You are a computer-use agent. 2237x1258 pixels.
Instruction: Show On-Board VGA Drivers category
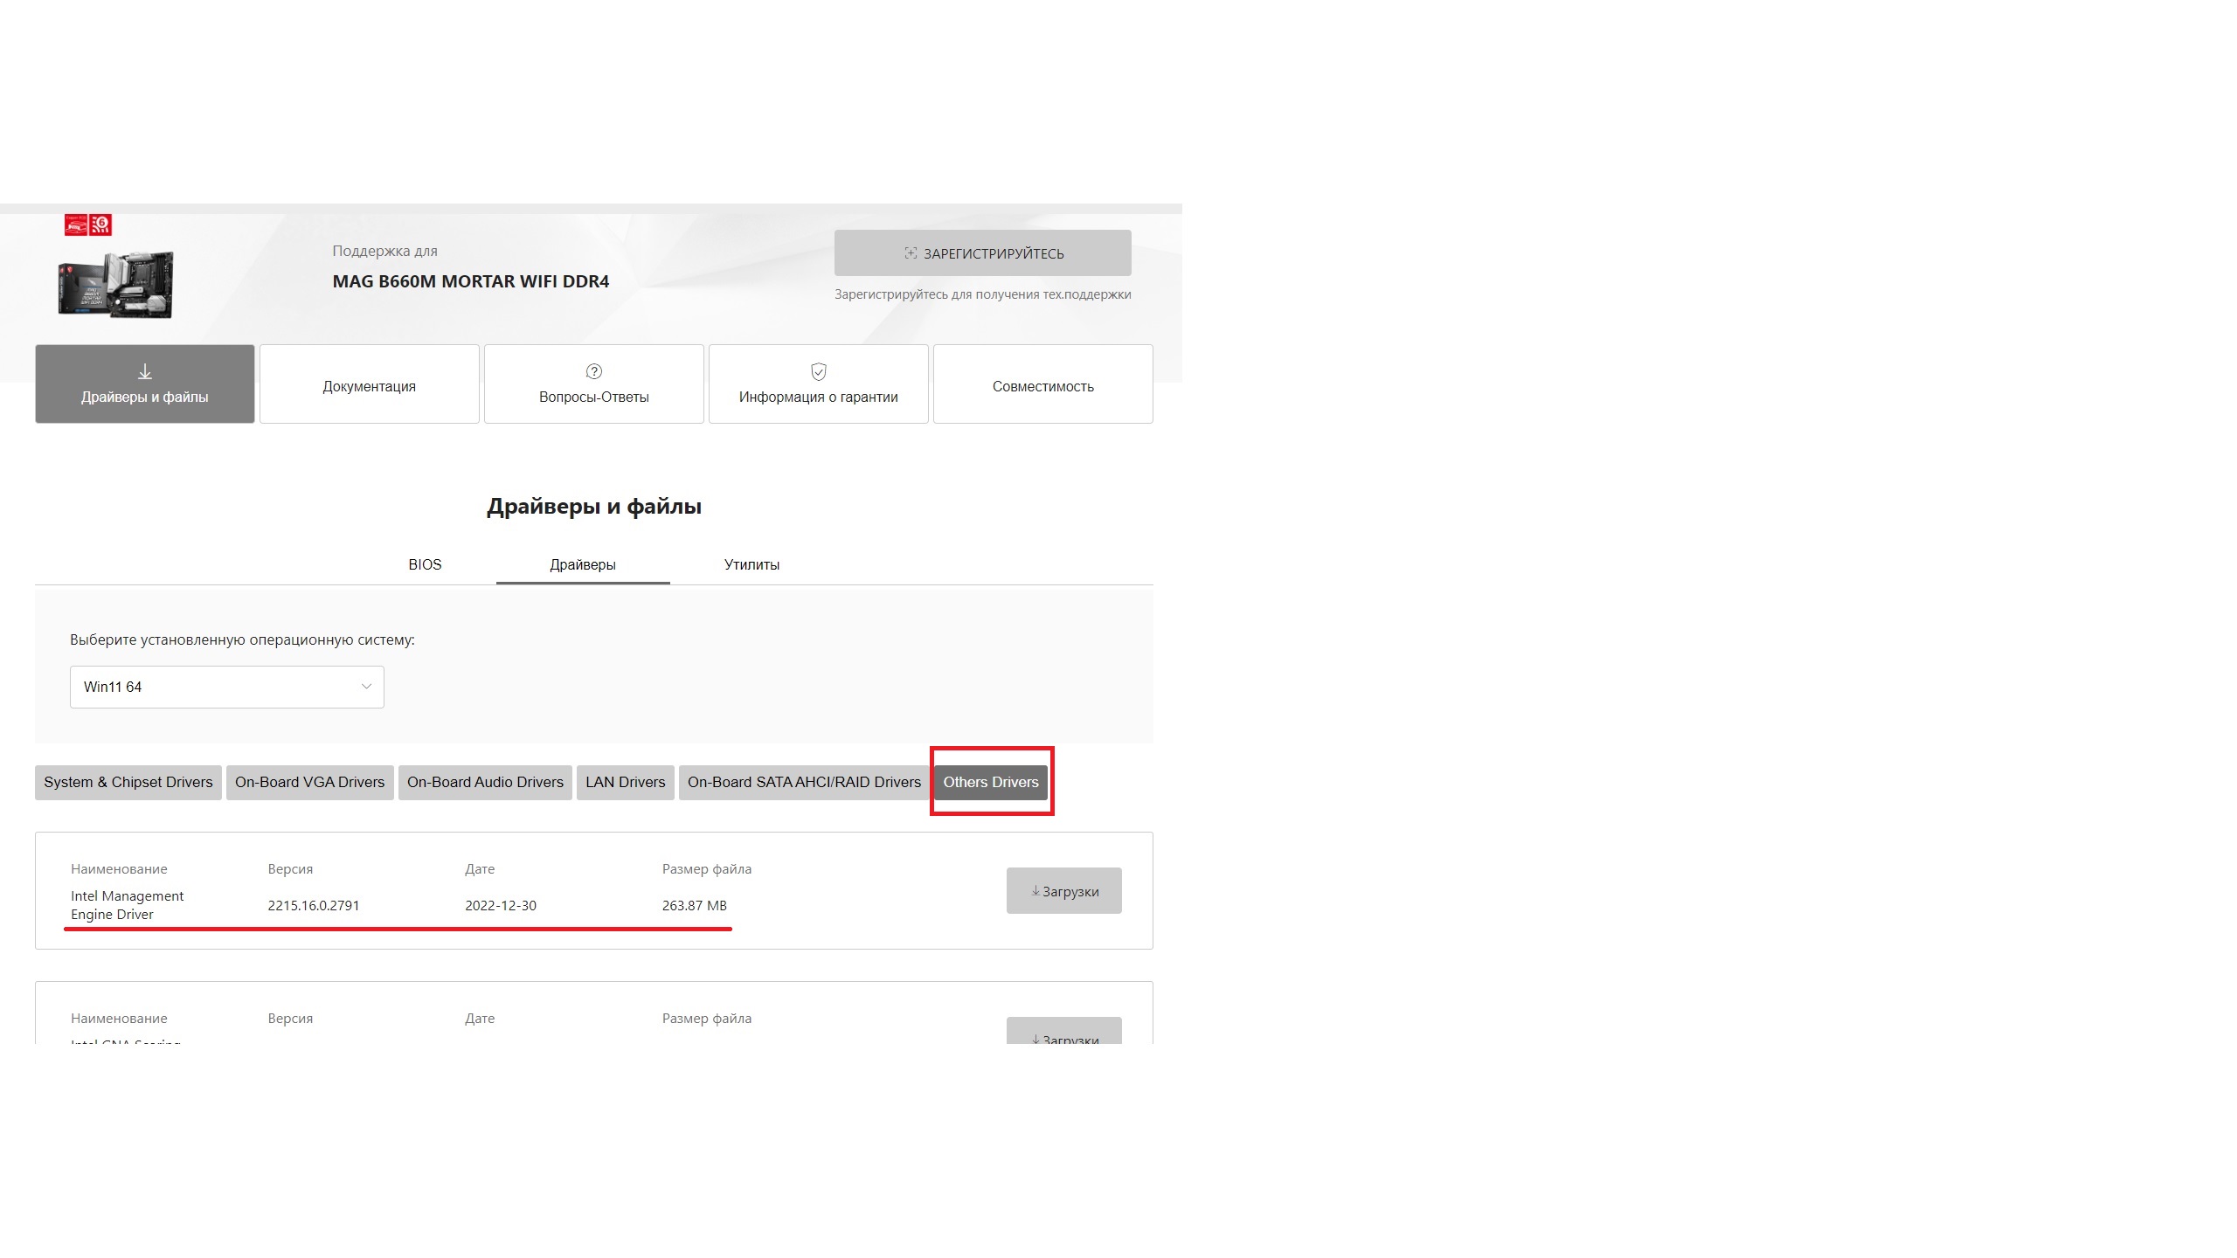coord(309,782)
